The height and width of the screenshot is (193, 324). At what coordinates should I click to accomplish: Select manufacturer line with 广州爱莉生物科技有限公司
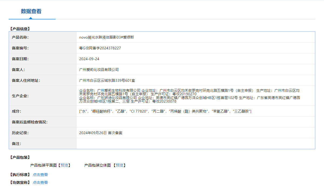(x=189, y=92)
